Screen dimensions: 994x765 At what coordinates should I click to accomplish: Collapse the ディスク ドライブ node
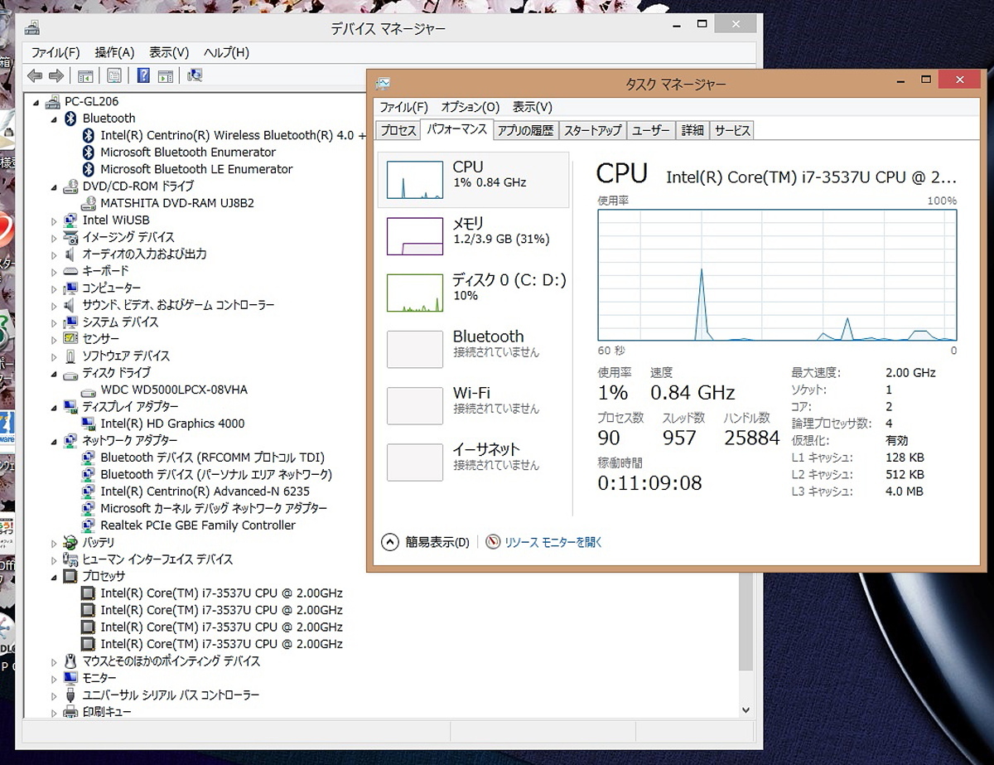click(x=55, y=373)
